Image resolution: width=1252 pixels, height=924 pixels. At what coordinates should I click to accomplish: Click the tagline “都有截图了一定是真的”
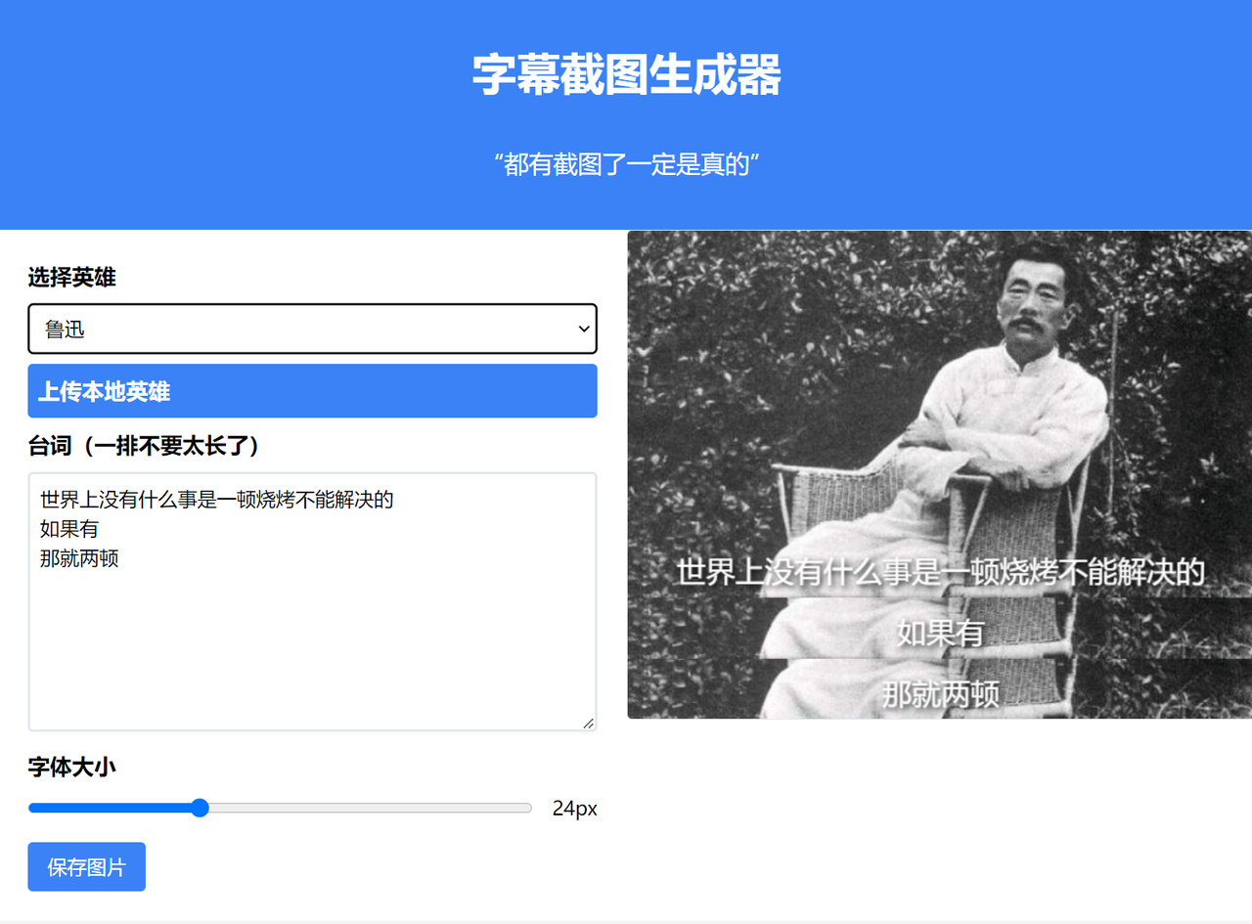[626, 164]
